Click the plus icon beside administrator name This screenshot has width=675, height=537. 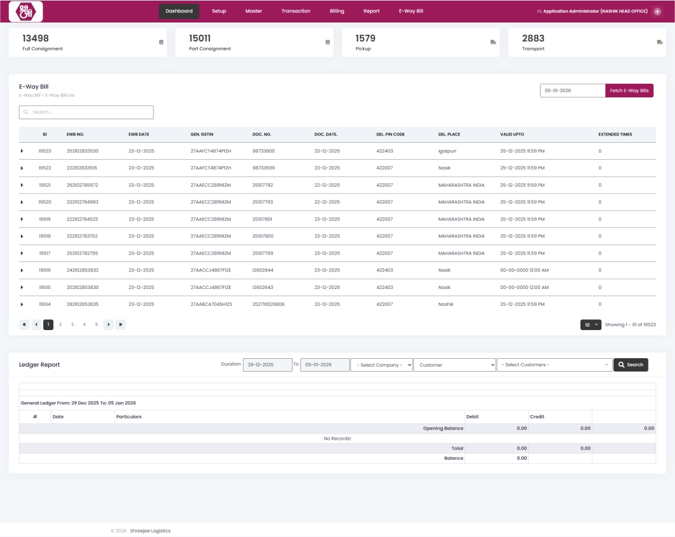[x=657, y=11]
